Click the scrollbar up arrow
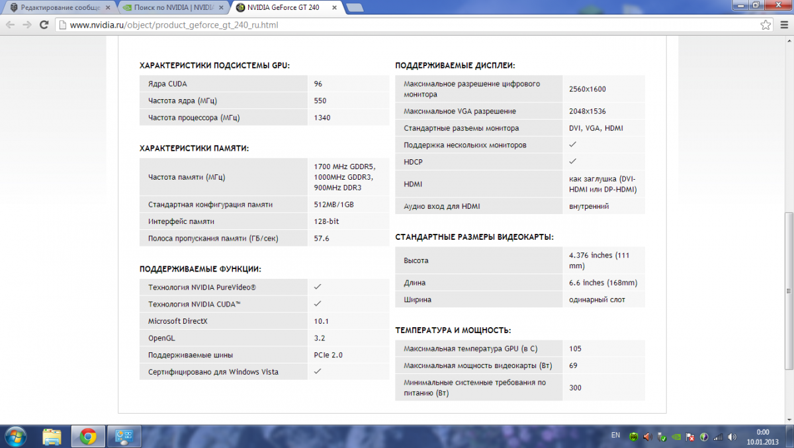Viewport: 794px width, 448px height. 789,42
